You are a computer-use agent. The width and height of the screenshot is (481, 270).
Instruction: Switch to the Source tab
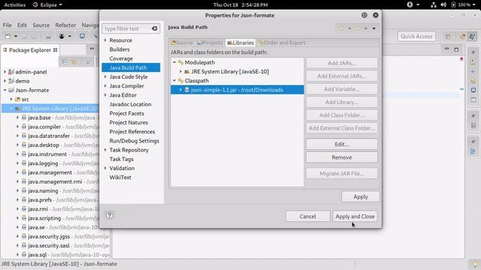182,43
